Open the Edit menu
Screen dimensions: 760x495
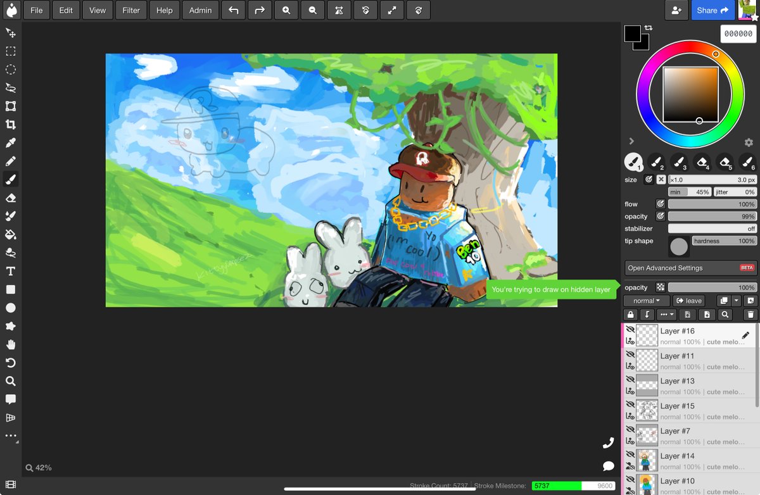click(66, 10)
